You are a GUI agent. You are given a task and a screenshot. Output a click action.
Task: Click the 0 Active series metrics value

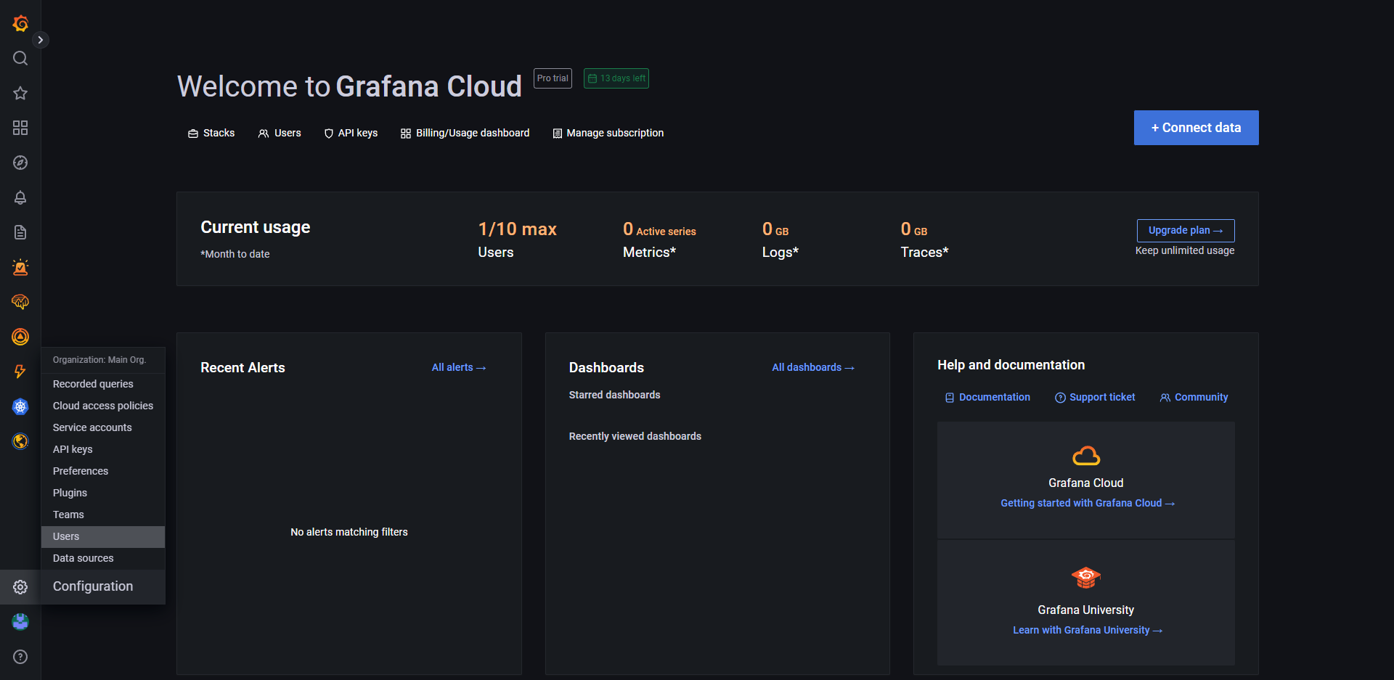[x=659, y=229]
